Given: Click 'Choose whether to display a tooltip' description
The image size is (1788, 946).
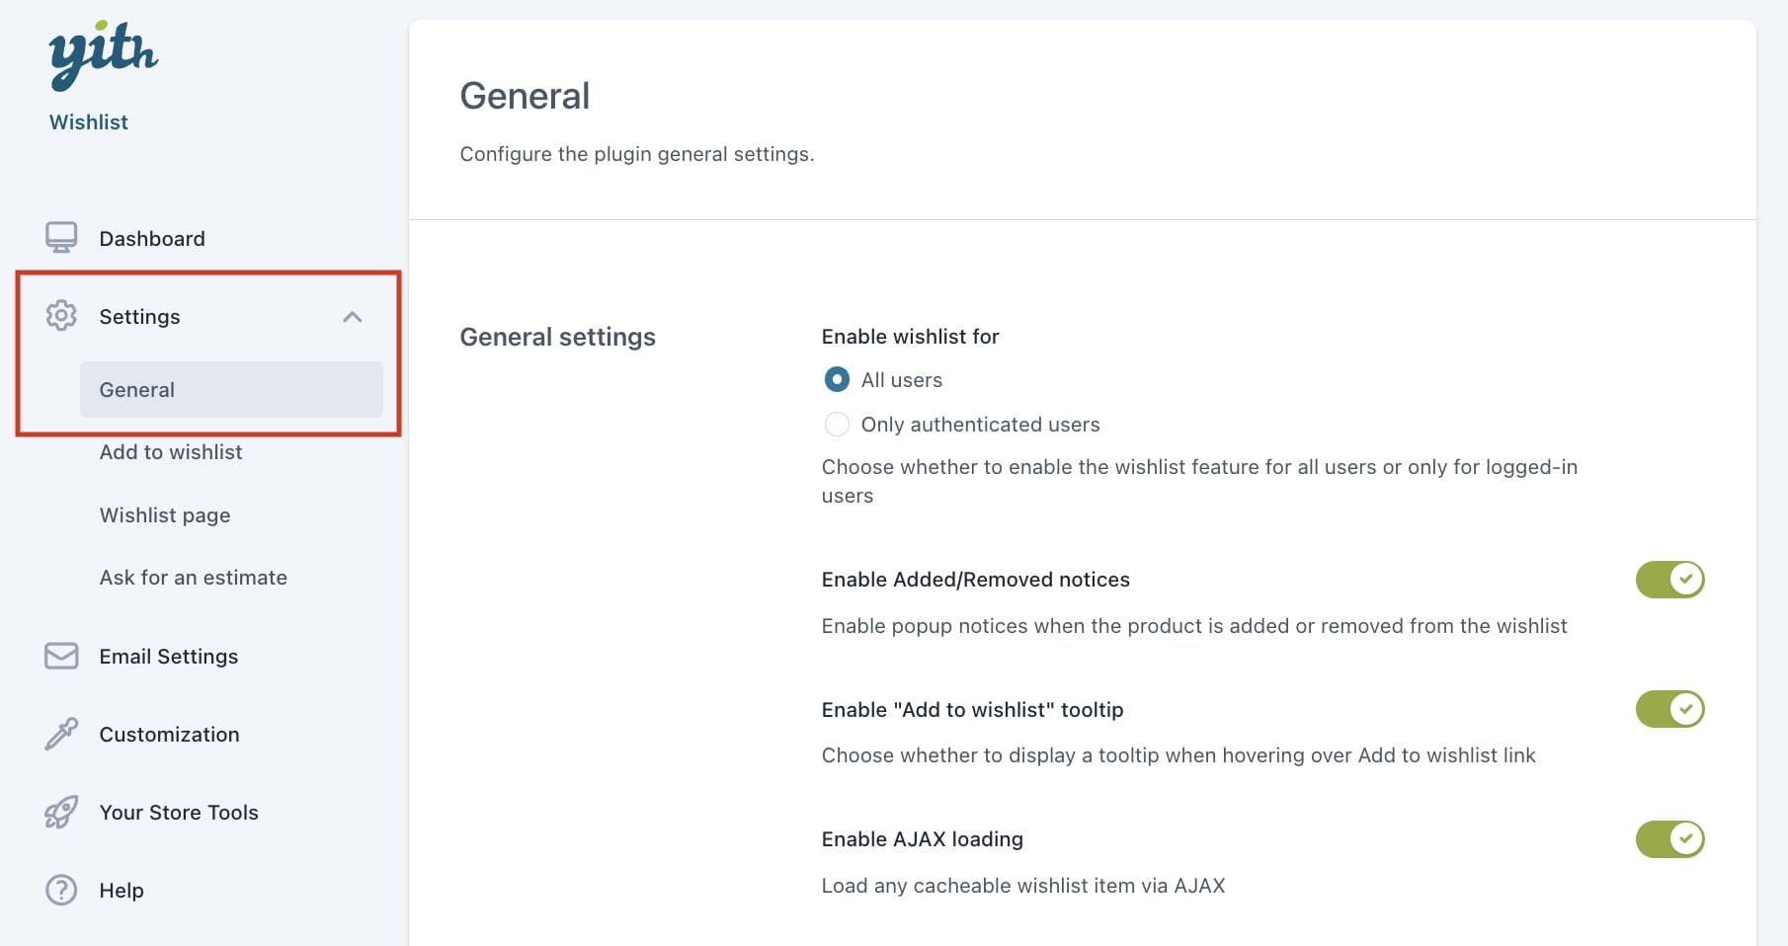Looking at the screenshot, I should click(x=1178, y=755).
